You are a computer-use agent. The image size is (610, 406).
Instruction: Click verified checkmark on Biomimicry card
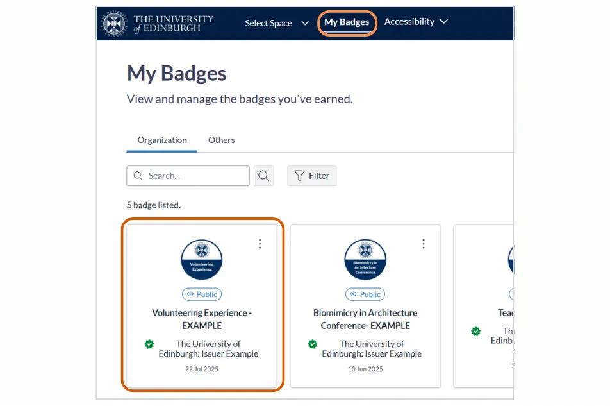[x=313, y=344]
